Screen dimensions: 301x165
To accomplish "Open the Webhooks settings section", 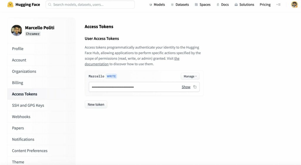I will (21, 117).
